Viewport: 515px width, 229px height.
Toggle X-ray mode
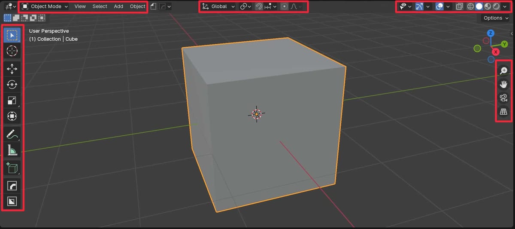(459, 6)
